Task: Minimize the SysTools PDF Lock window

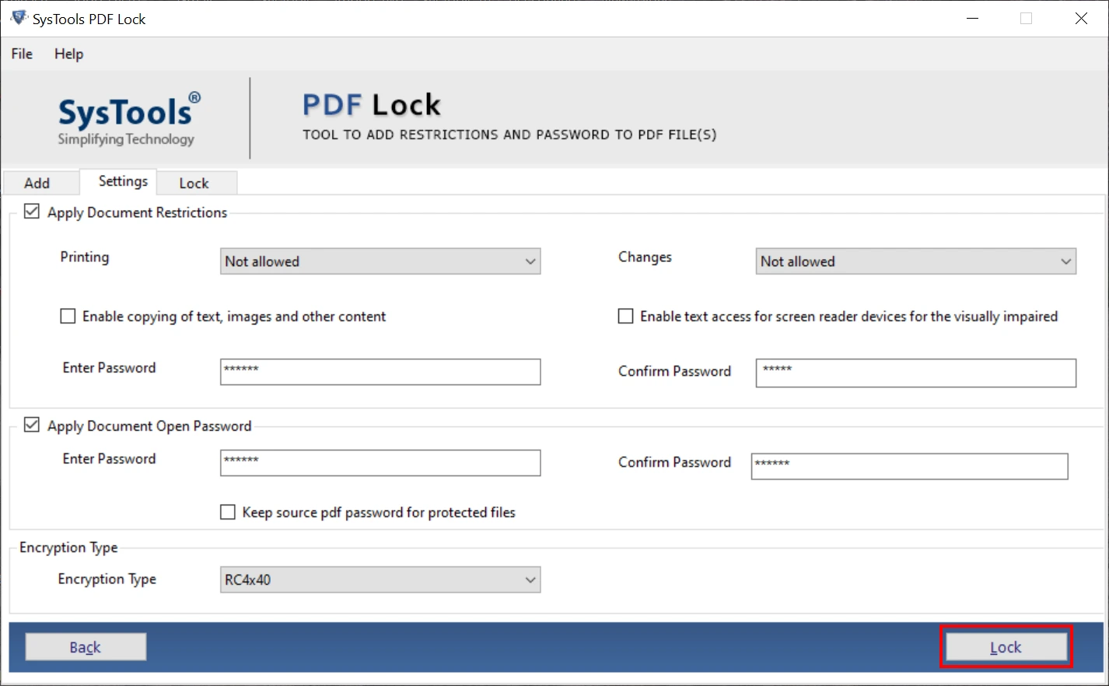Action: tap(972, 19)
